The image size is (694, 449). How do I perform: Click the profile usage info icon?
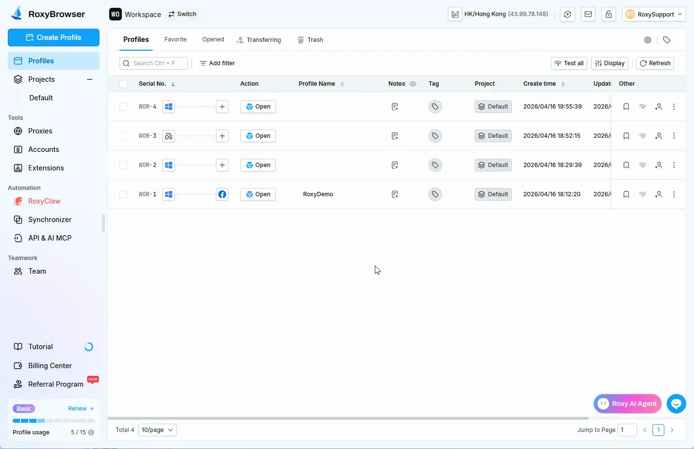coord(91,432)
